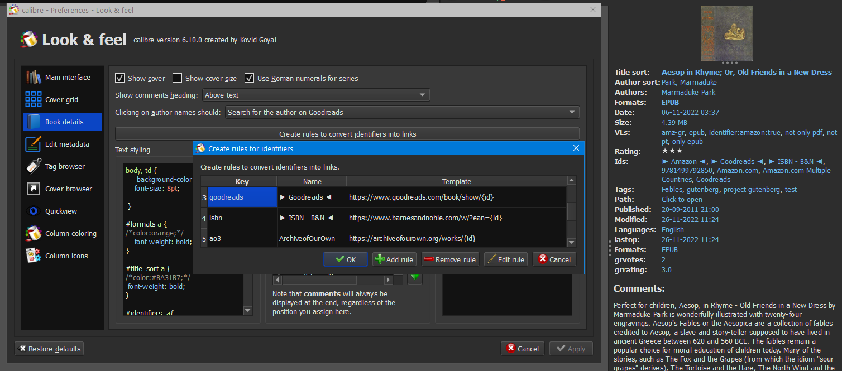842x371 pixels.
Task: Open Clicking on author names dropdown
Action: click(x=402, y=112)
